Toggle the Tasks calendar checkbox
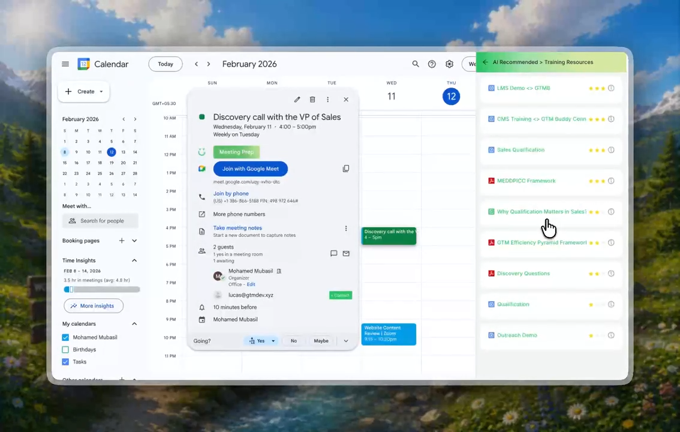Viewport: 680px width, 432px height. pos(65,361)
